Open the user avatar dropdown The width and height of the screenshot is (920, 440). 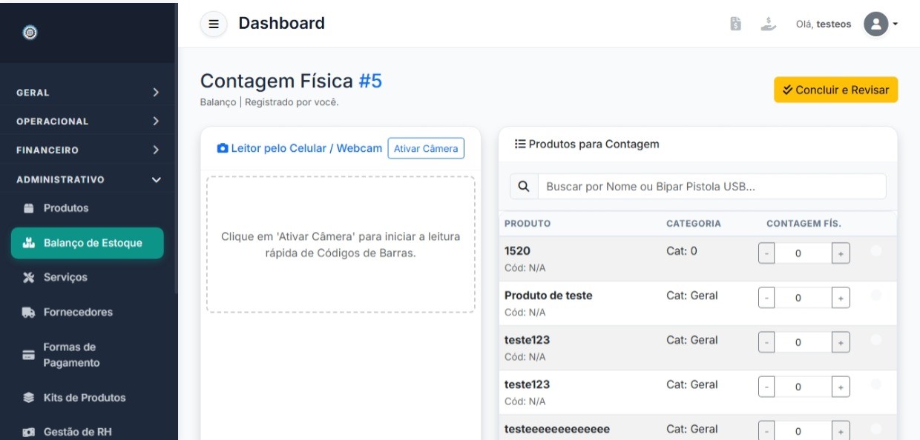click(881, 24)
